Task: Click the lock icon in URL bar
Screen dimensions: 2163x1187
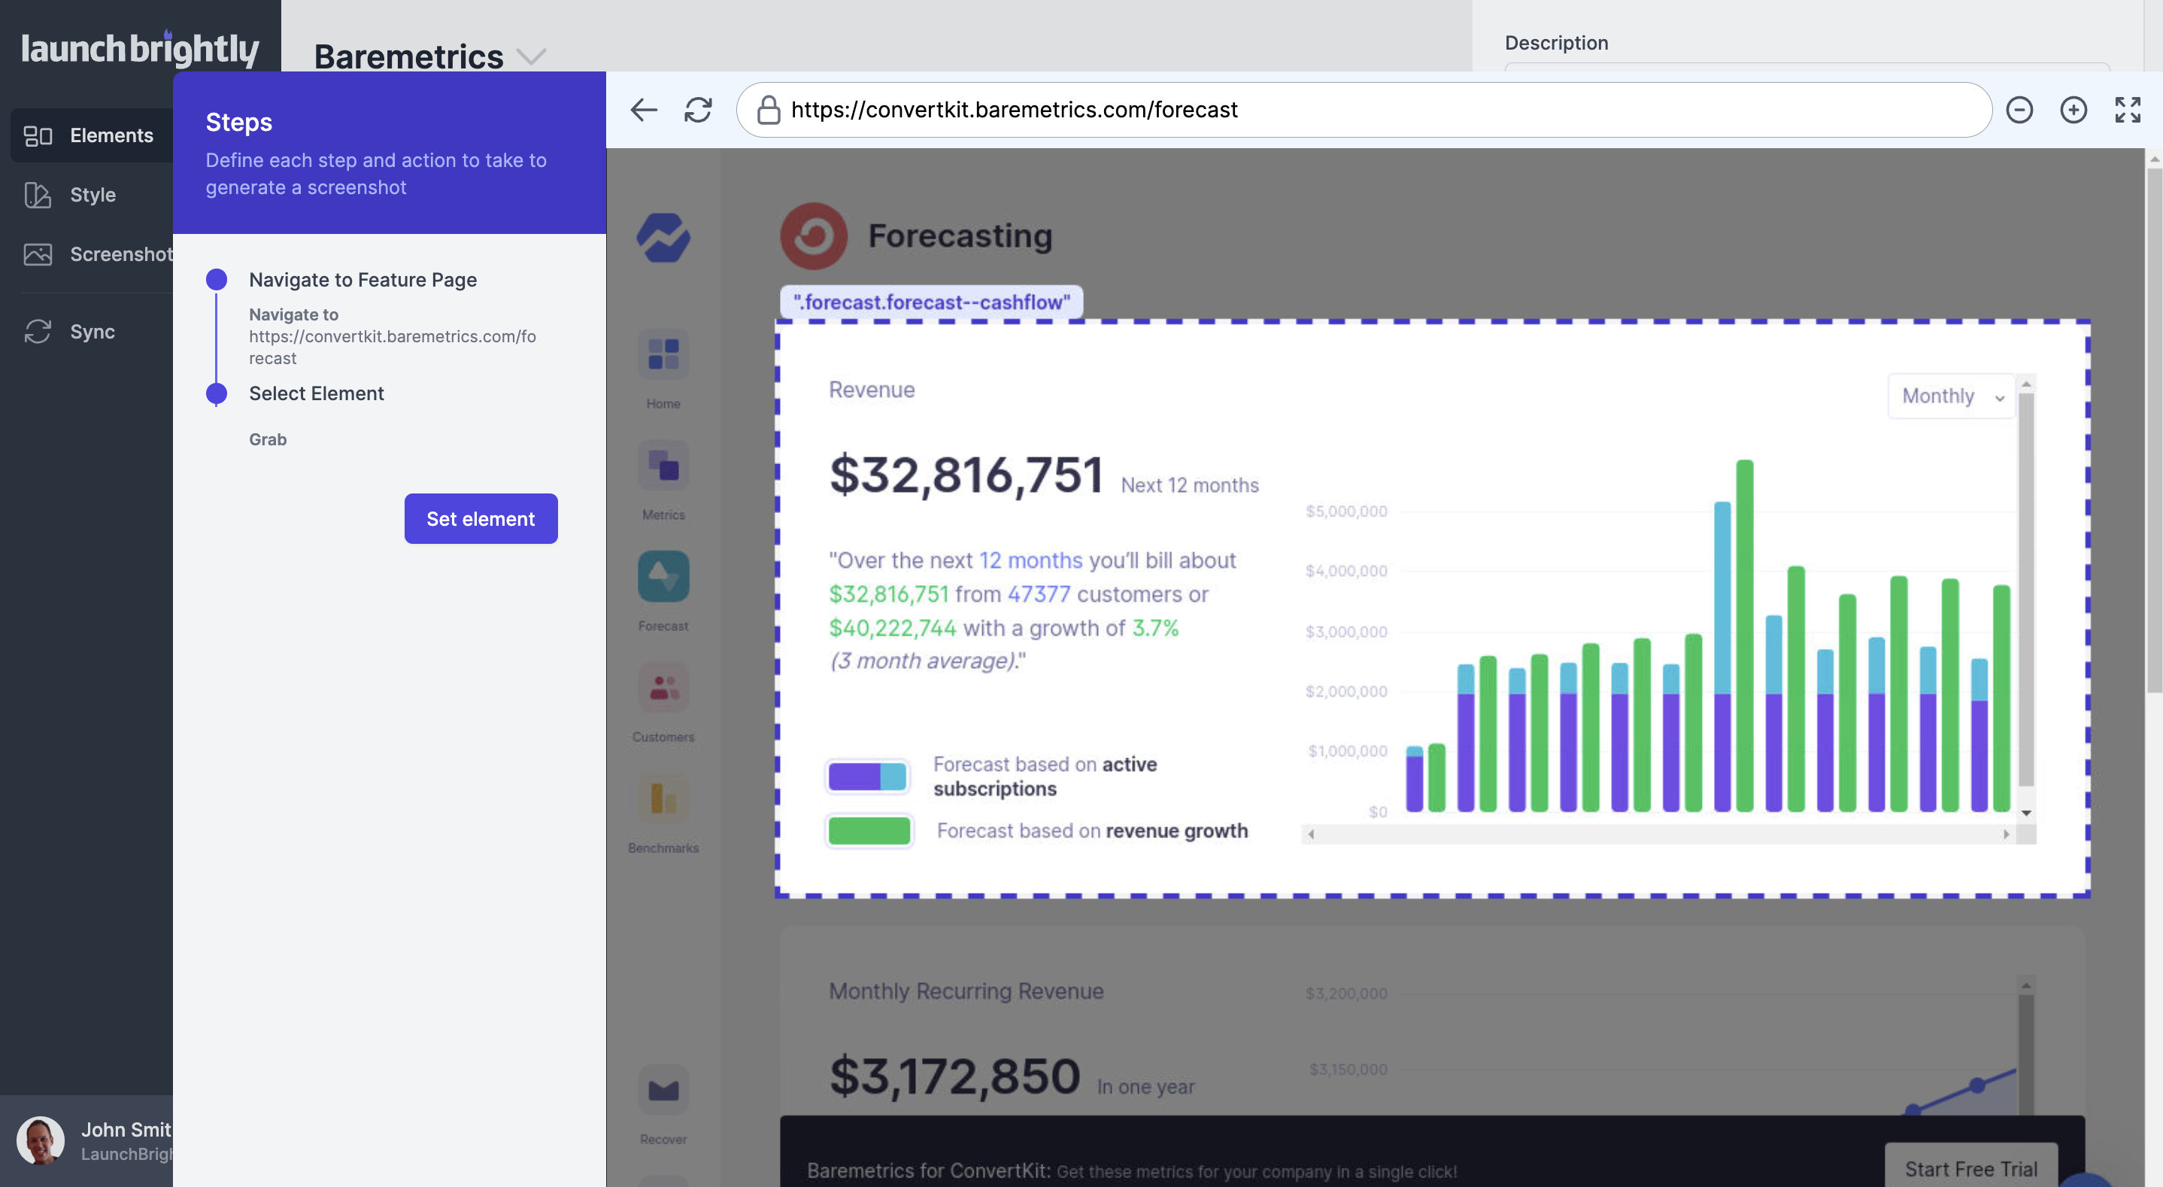Action: 769,109
